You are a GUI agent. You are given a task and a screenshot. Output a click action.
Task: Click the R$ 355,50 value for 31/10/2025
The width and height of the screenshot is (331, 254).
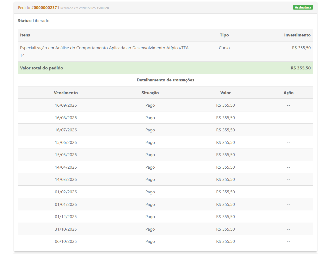click(226, 229)
